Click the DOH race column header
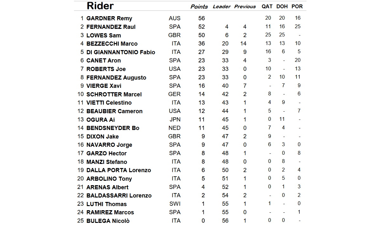The image size is (381, 227). (x=282, y=6)
